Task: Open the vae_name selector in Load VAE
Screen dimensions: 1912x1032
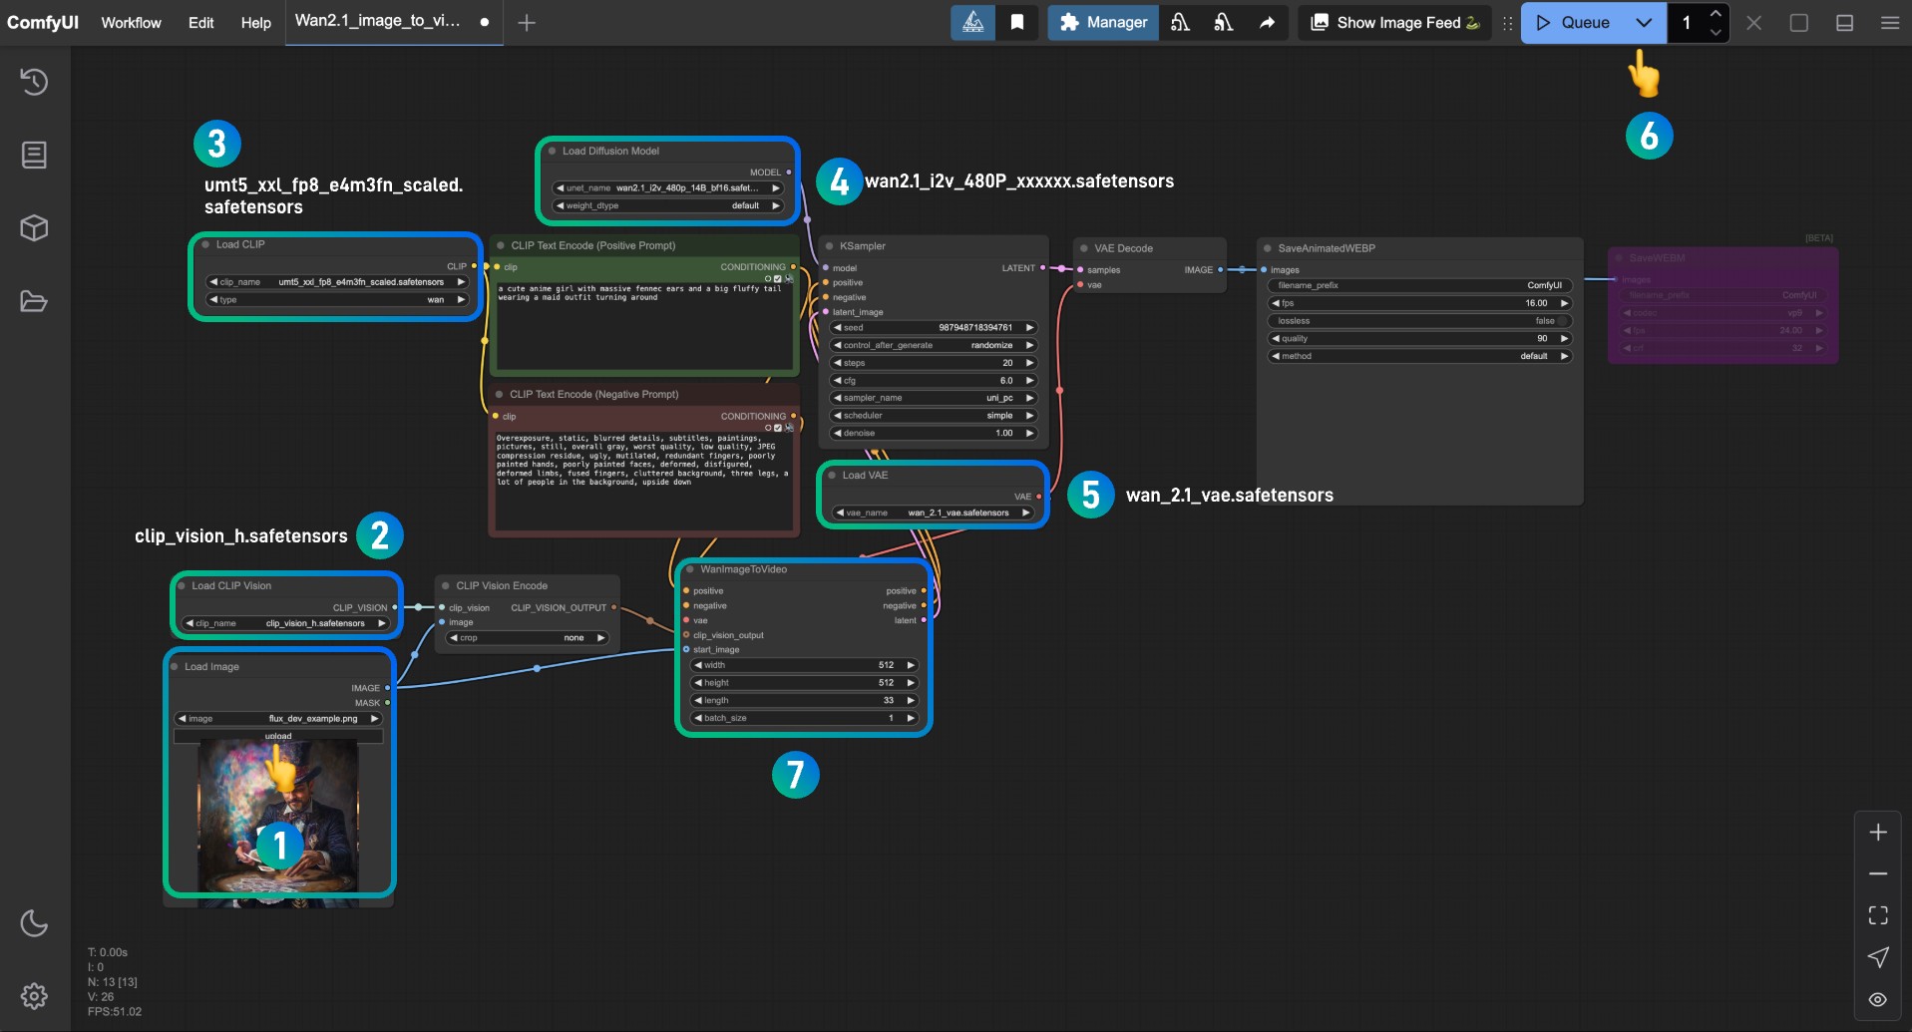Action: point(933,513)
